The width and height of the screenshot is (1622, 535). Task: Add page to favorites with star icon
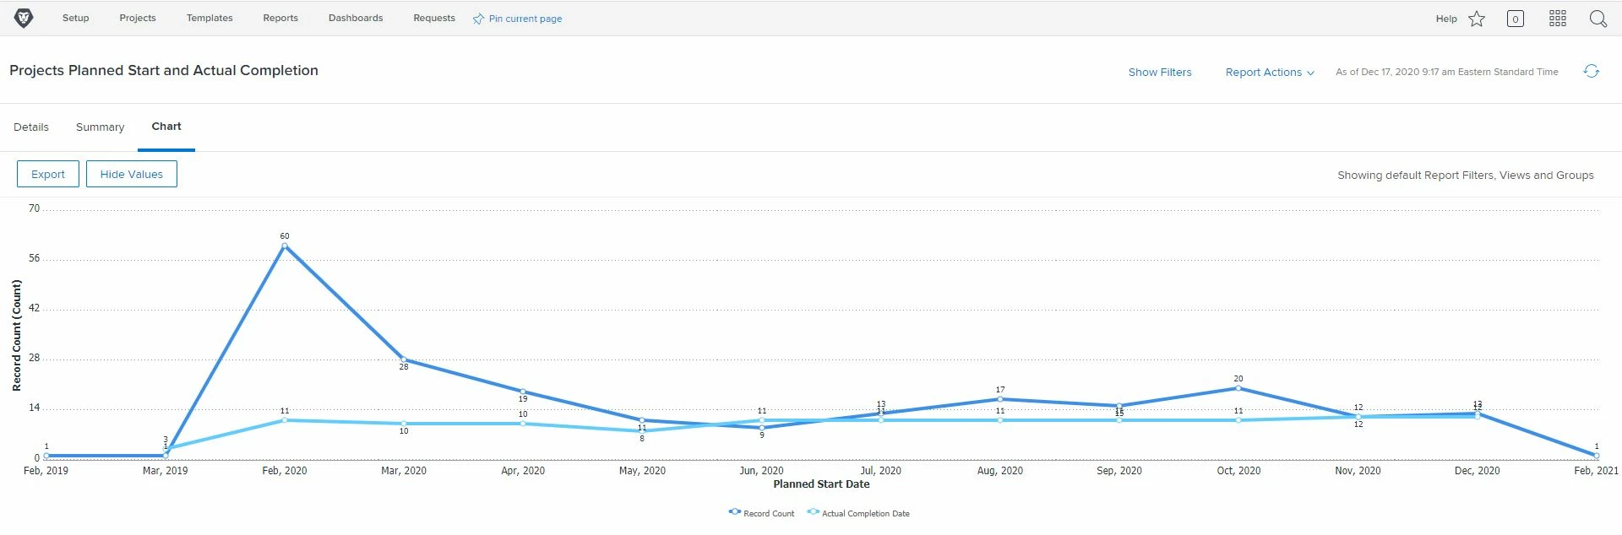pos(1477,19)
